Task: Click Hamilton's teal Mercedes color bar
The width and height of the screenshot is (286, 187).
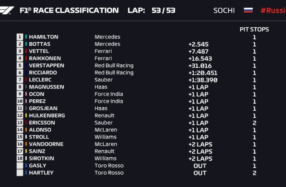Action: (x=26, y=37)
